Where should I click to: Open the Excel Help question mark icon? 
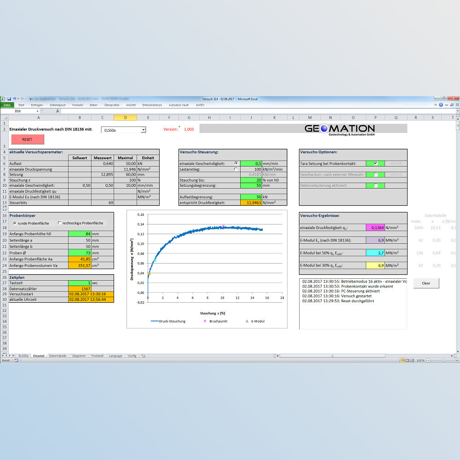tap(441, 105)
